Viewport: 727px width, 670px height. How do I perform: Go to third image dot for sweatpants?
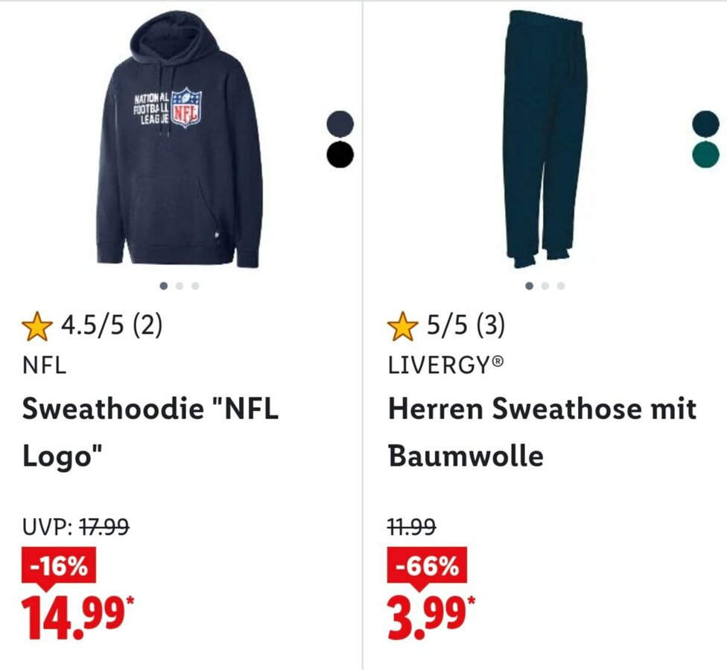561,285
